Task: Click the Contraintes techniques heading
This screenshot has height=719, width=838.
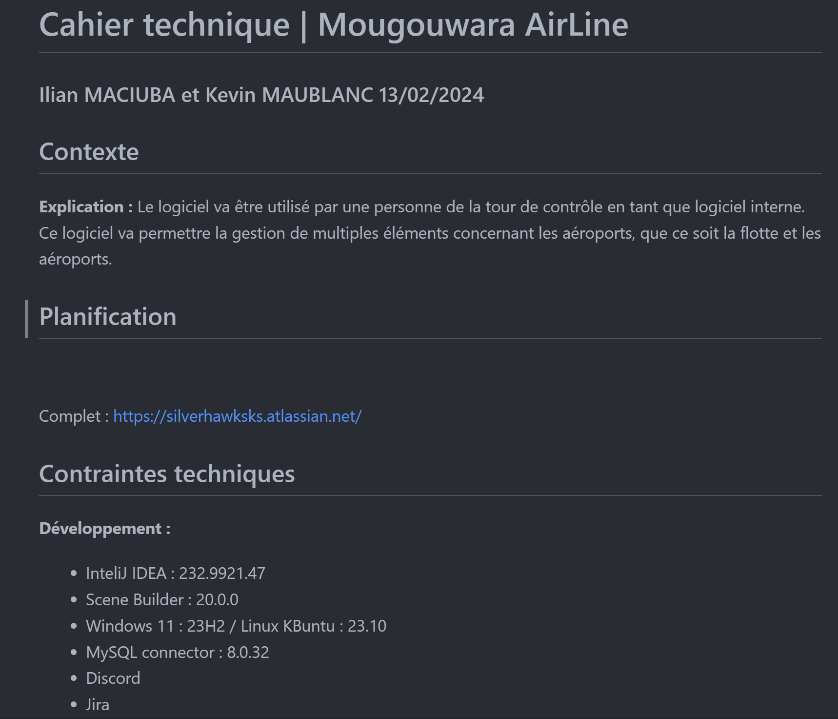Action: [x=167, y=474]
